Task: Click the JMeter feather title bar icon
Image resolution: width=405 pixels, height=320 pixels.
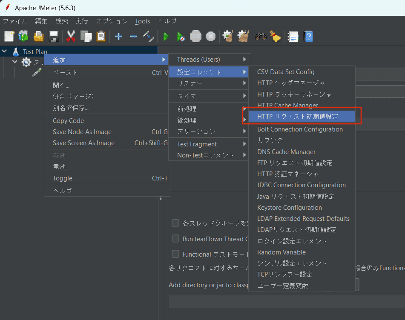Action: pos(8,8)
